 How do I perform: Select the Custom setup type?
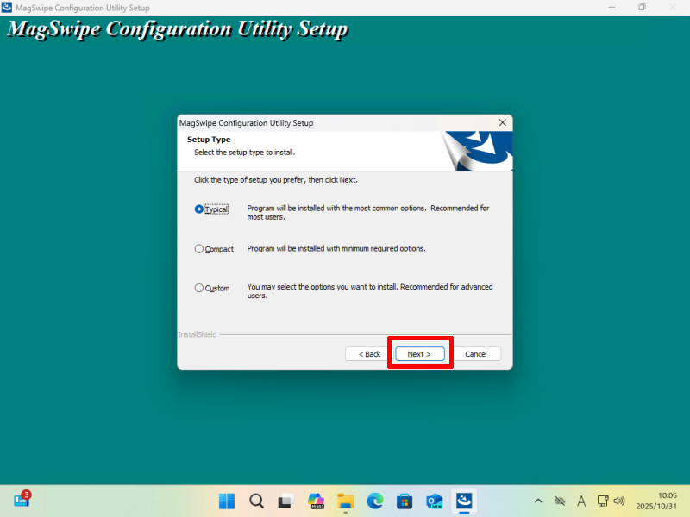[199, 288]
